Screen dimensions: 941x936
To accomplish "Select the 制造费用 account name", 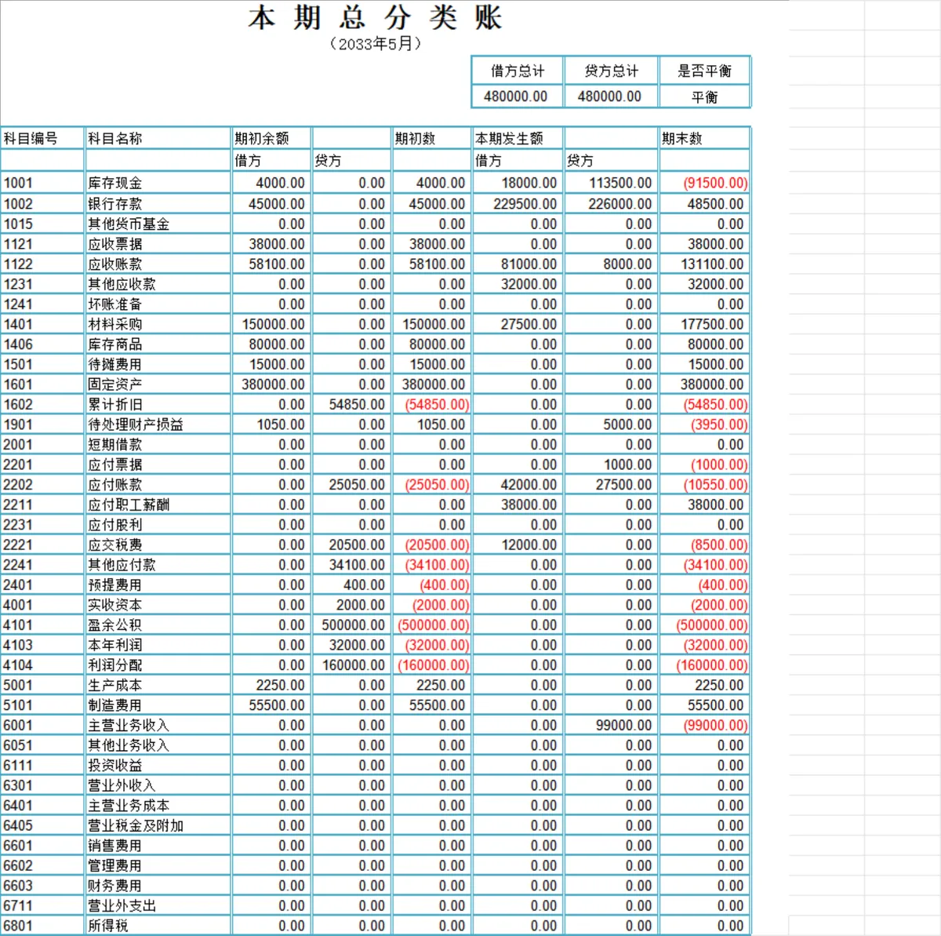I will (x=115, y=705).
